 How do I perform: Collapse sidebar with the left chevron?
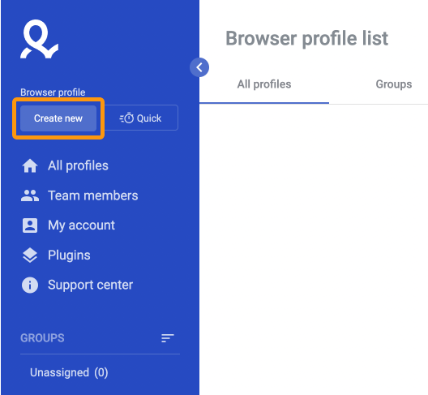pyautogui.click(x=199, y=67)
